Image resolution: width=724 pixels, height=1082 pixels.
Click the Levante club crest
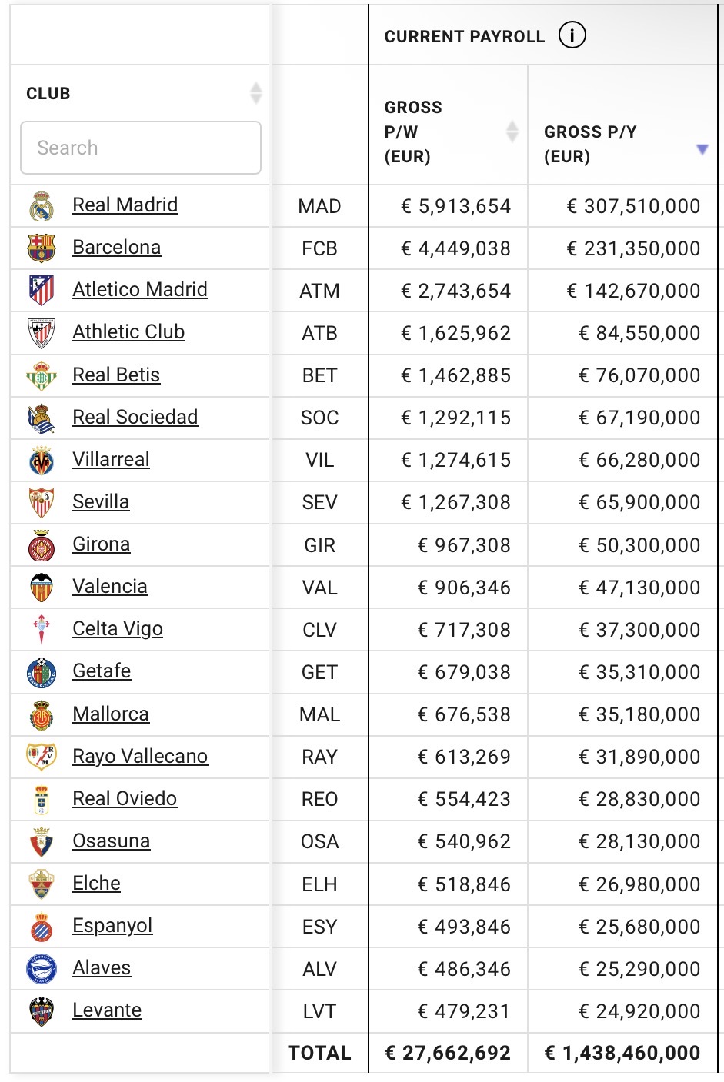tap(42, 1011)
